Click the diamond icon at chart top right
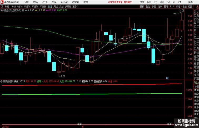Viewport: 199px width, 128px height. click(x=180, y=11)
